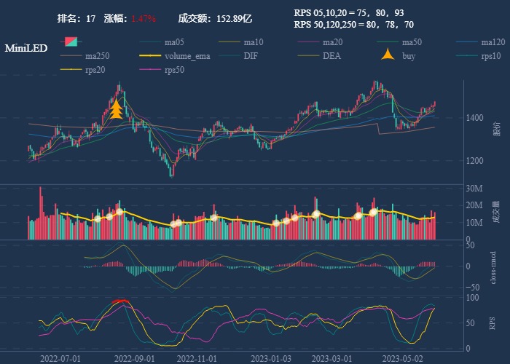Click the 20M volume axis label
This screenshot has width=510, height=364.
(474, 205)
